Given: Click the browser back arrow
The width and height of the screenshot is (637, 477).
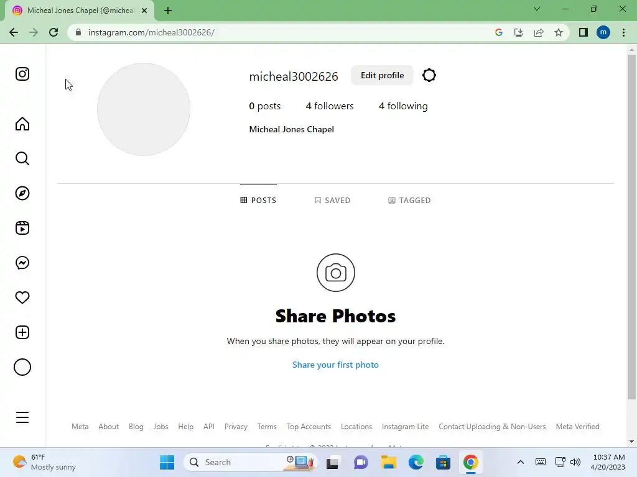Looking at the screenshot, I should pyautogui.click(x=14, y=32).
